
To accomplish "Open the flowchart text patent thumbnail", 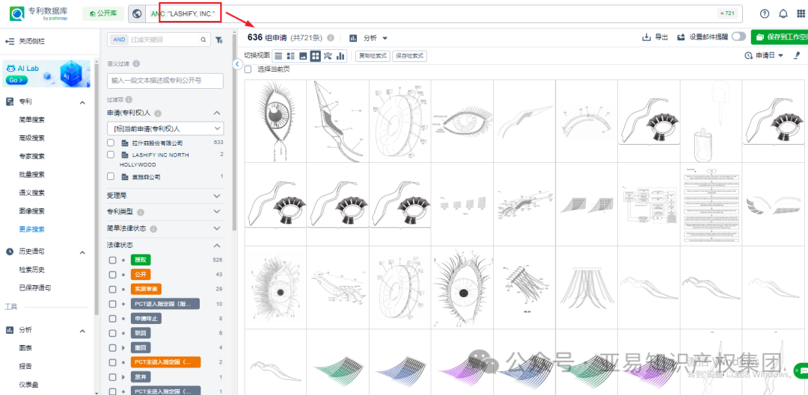I will point(711,204).
